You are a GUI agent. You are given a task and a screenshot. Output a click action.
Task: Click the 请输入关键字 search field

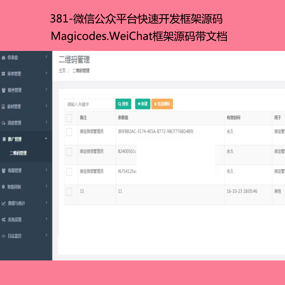point(90,104)
